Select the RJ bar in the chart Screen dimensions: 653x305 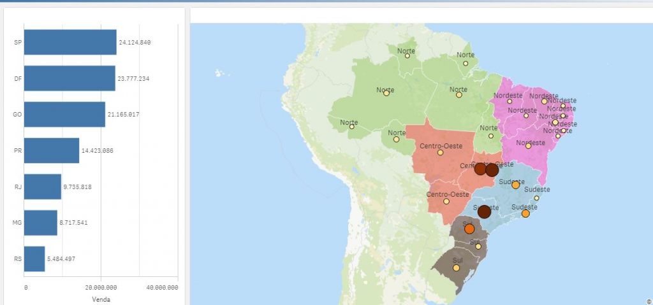pyautogui.click(x=43, y=187)
